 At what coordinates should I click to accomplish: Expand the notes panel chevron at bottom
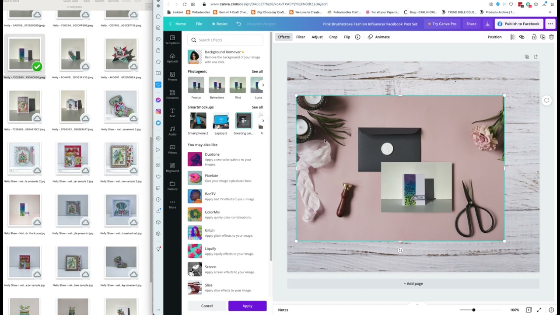coord(417,304)
